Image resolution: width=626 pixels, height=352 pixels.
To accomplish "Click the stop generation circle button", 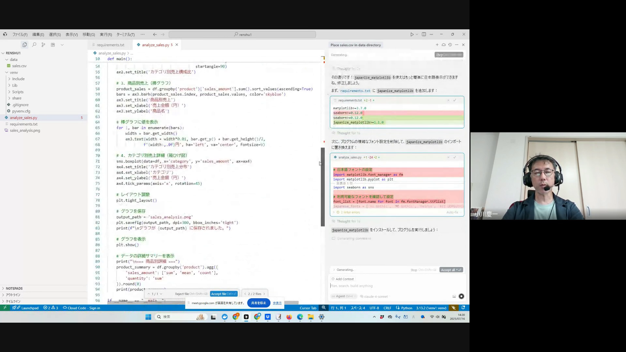I will pyautogui.click(x=461, y=296).
